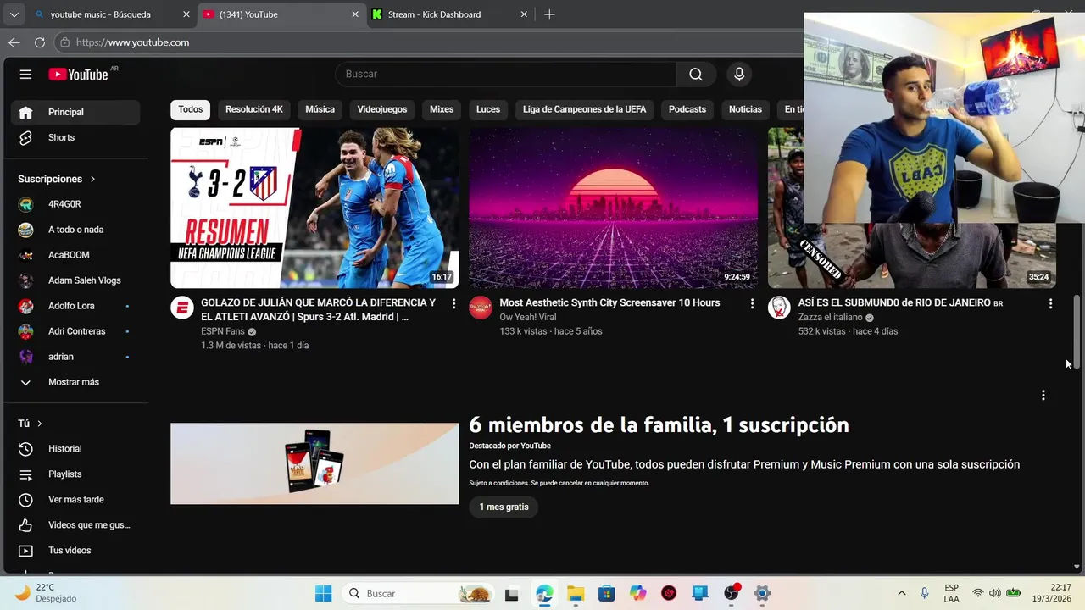Select the Música filter chip
Image resolution: width=1085 pixels, height=610 pixels.
pyautogui.click(x=320, y=109)
